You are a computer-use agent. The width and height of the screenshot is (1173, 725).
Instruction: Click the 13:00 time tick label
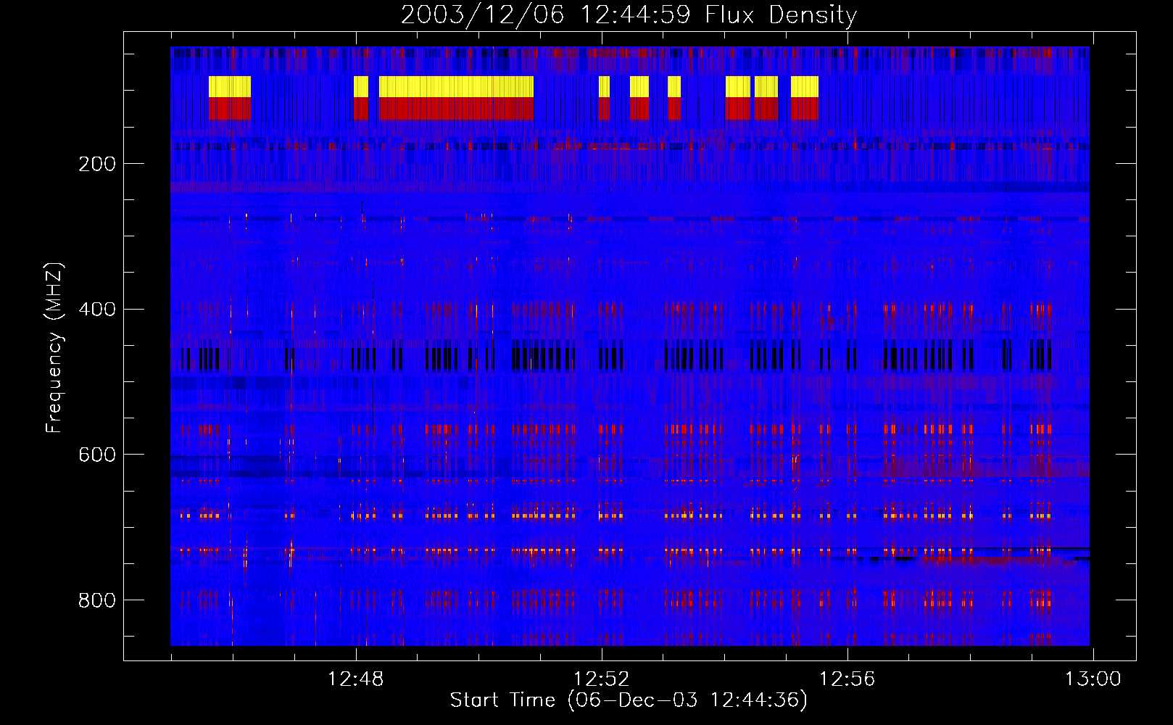1093,679
